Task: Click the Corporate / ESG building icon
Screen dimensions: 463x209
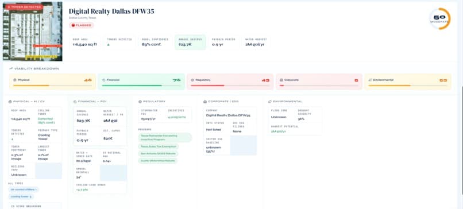Action: click(205, 102)
